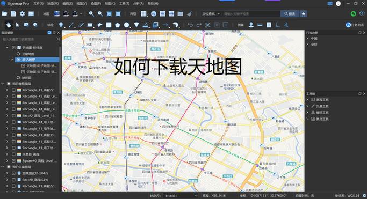Click the 其他工具 toolbox entry
Screen dimensions: 367x199
point(322,119)
